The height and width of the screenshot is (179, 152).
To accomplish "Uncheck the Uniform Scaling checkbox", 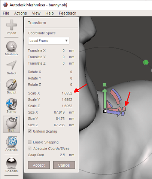I will pyautogui.click(x=30, y=131).
